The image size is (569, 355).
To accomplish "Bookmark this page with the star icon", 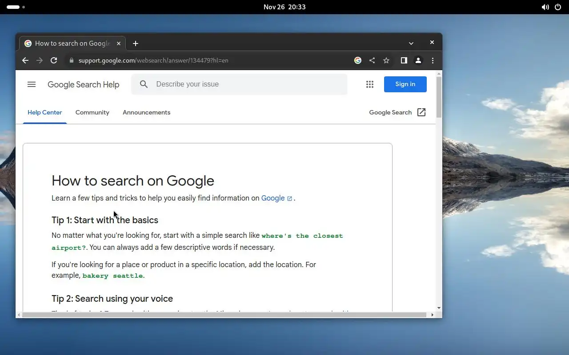I will 386,60.
